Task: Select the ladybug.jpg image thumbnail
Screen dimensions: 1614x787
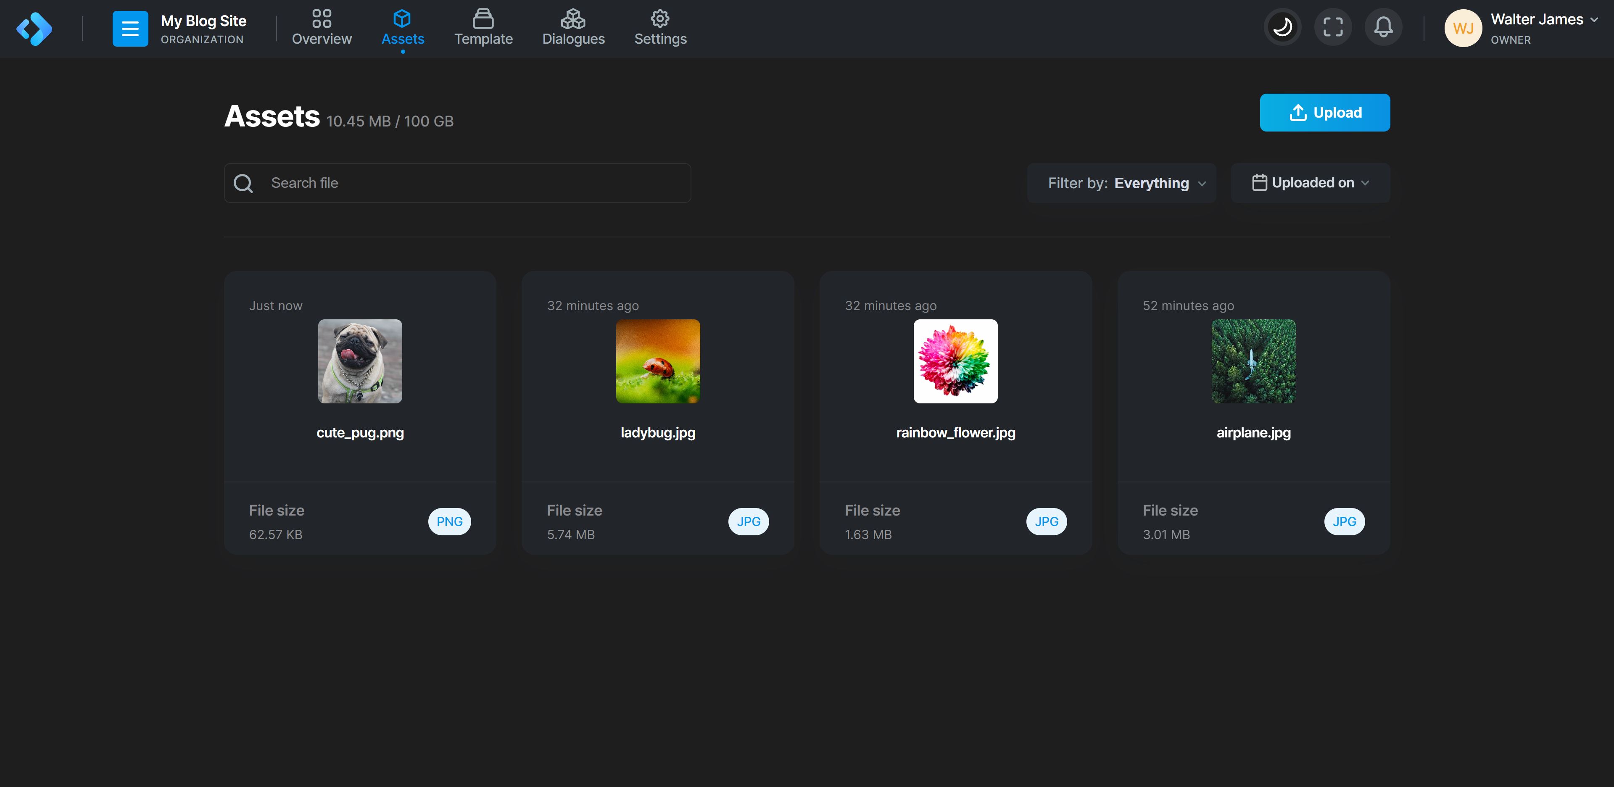Action: 657,361
